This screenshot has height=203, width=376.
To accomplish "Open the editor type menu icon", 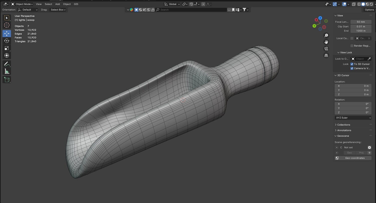I will [x=6, y=4].
